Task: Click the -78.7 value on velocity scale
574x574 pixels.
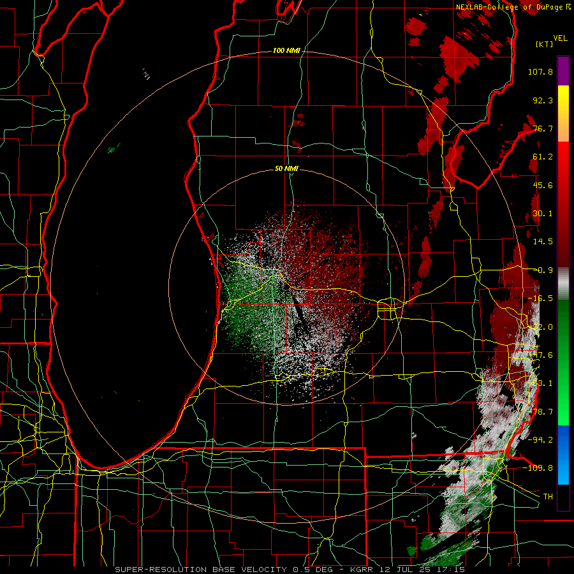Action: 540,412
